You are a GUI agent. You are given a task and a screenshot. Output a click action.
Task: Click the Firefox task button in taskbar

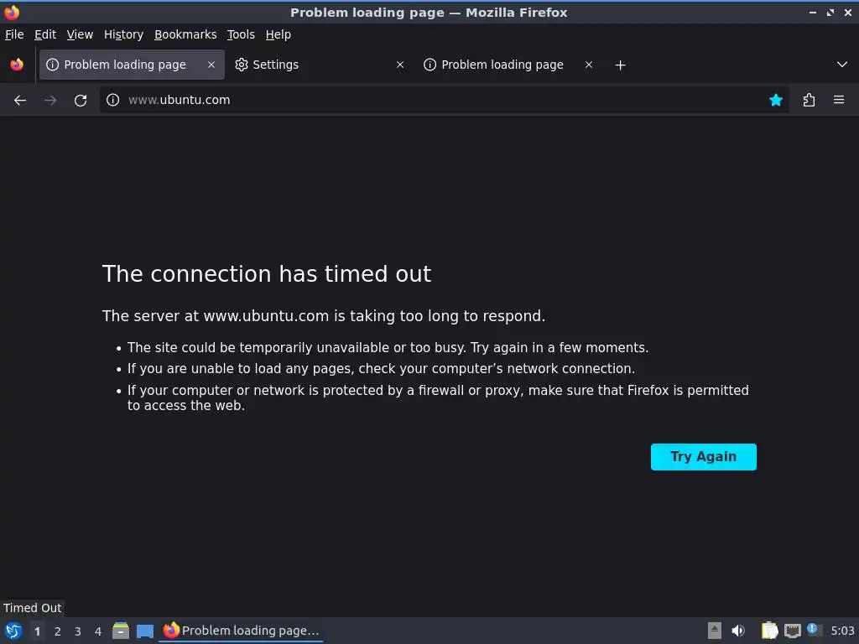pos(242,631)
